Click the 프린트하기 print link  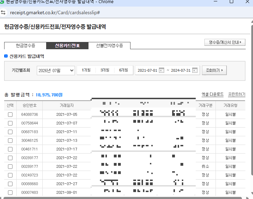pos(237,94)
